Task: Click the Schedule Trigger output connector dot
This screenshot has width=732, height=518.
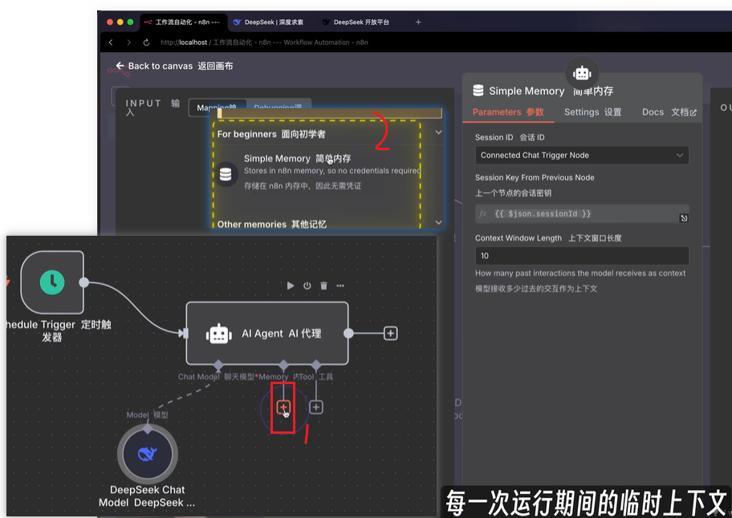Action: point(84,282)
